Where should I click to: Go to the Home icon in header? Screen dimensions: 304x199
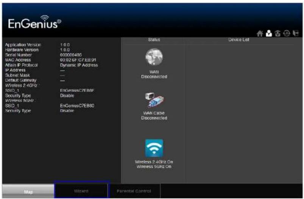point(260,34)
